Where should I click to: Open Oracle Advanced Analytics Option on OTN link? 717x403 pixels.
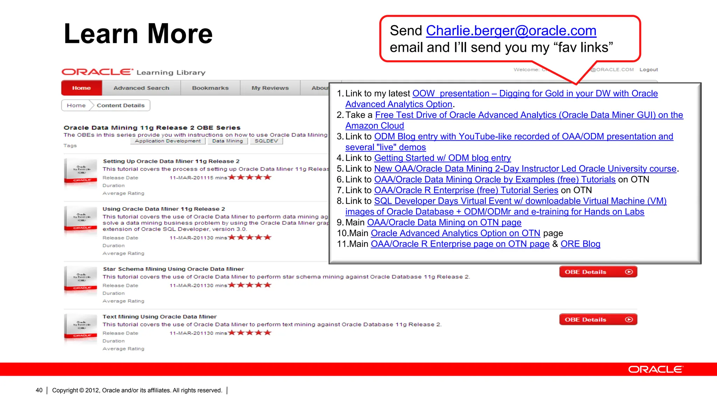pos(455,233)
